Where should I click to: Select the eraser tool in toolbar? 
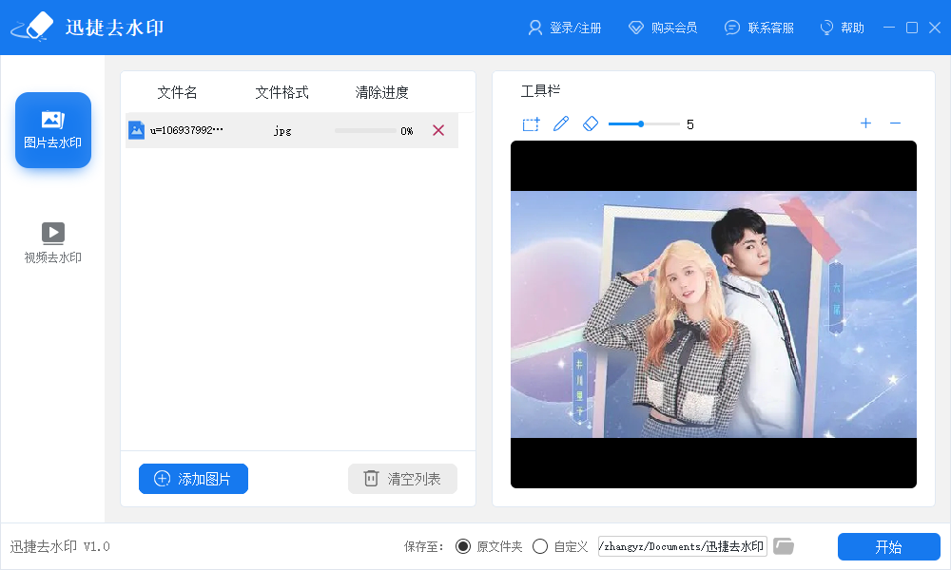tap(591, 124)
